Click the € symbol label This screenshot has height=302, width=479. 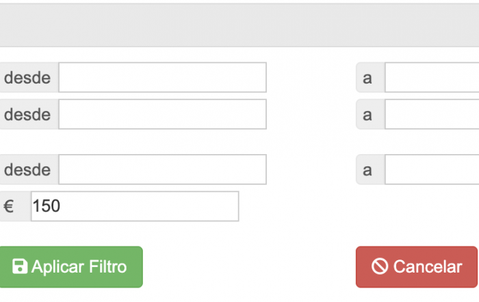pyautogui.click(x=10, y=206)
